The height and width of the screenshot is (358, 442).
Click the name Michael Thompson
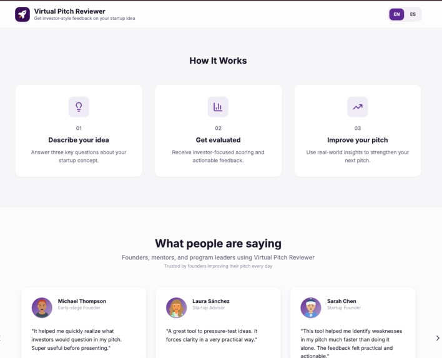pyautogui.click(x=82, y=301)
